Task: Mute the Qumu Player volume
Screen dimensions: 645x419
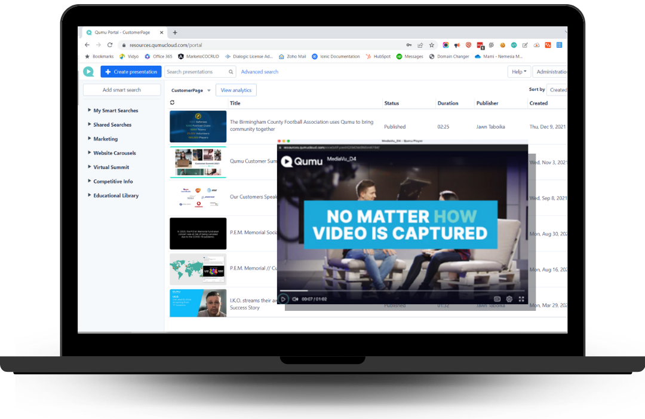Action: (296, 299)
